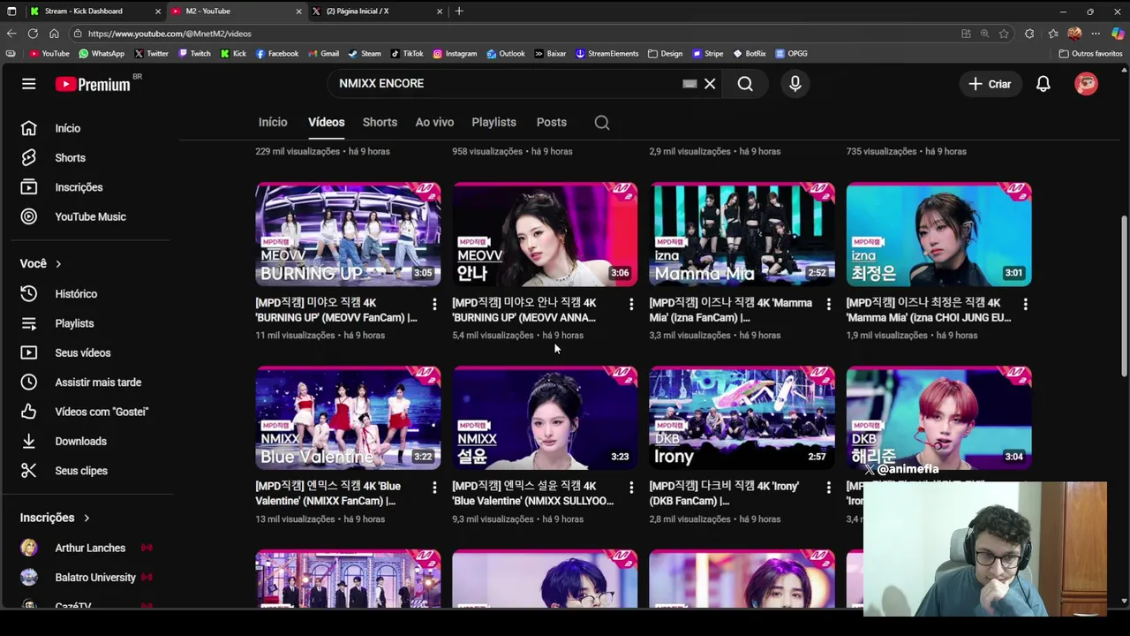
Task: Open options for izna CHOI JUNG EUN video
Action: tap(1025, 304)
